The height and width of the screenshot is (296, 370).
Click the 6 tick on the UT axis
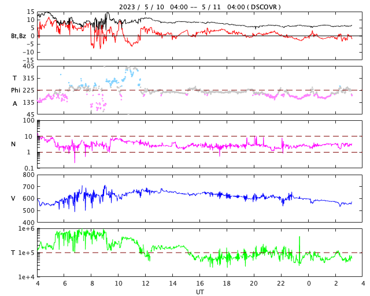click(x=65, y=283)
